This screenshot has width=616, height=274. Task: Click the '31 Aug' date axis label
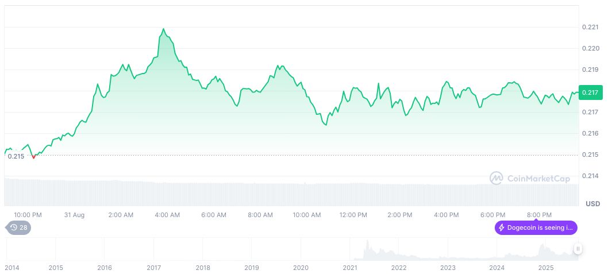74,215
